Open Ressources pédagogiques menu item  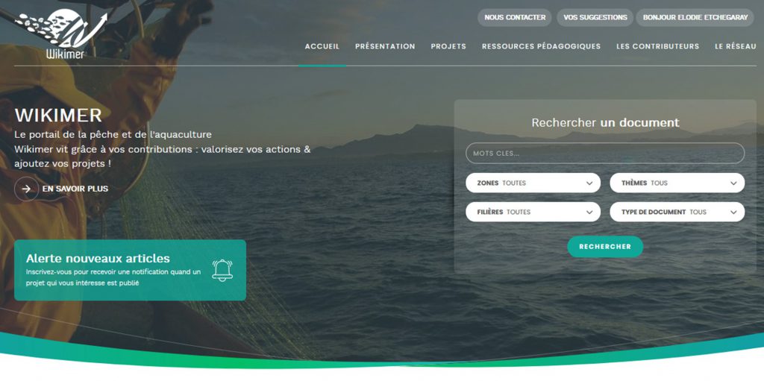pos(541,46)
